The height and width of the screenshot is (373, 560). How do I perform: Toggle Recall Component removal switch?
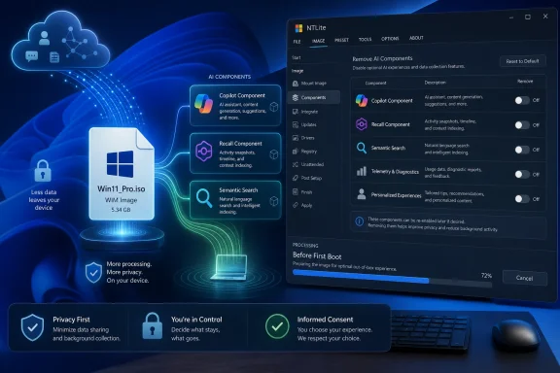click(x=522, y=125)
